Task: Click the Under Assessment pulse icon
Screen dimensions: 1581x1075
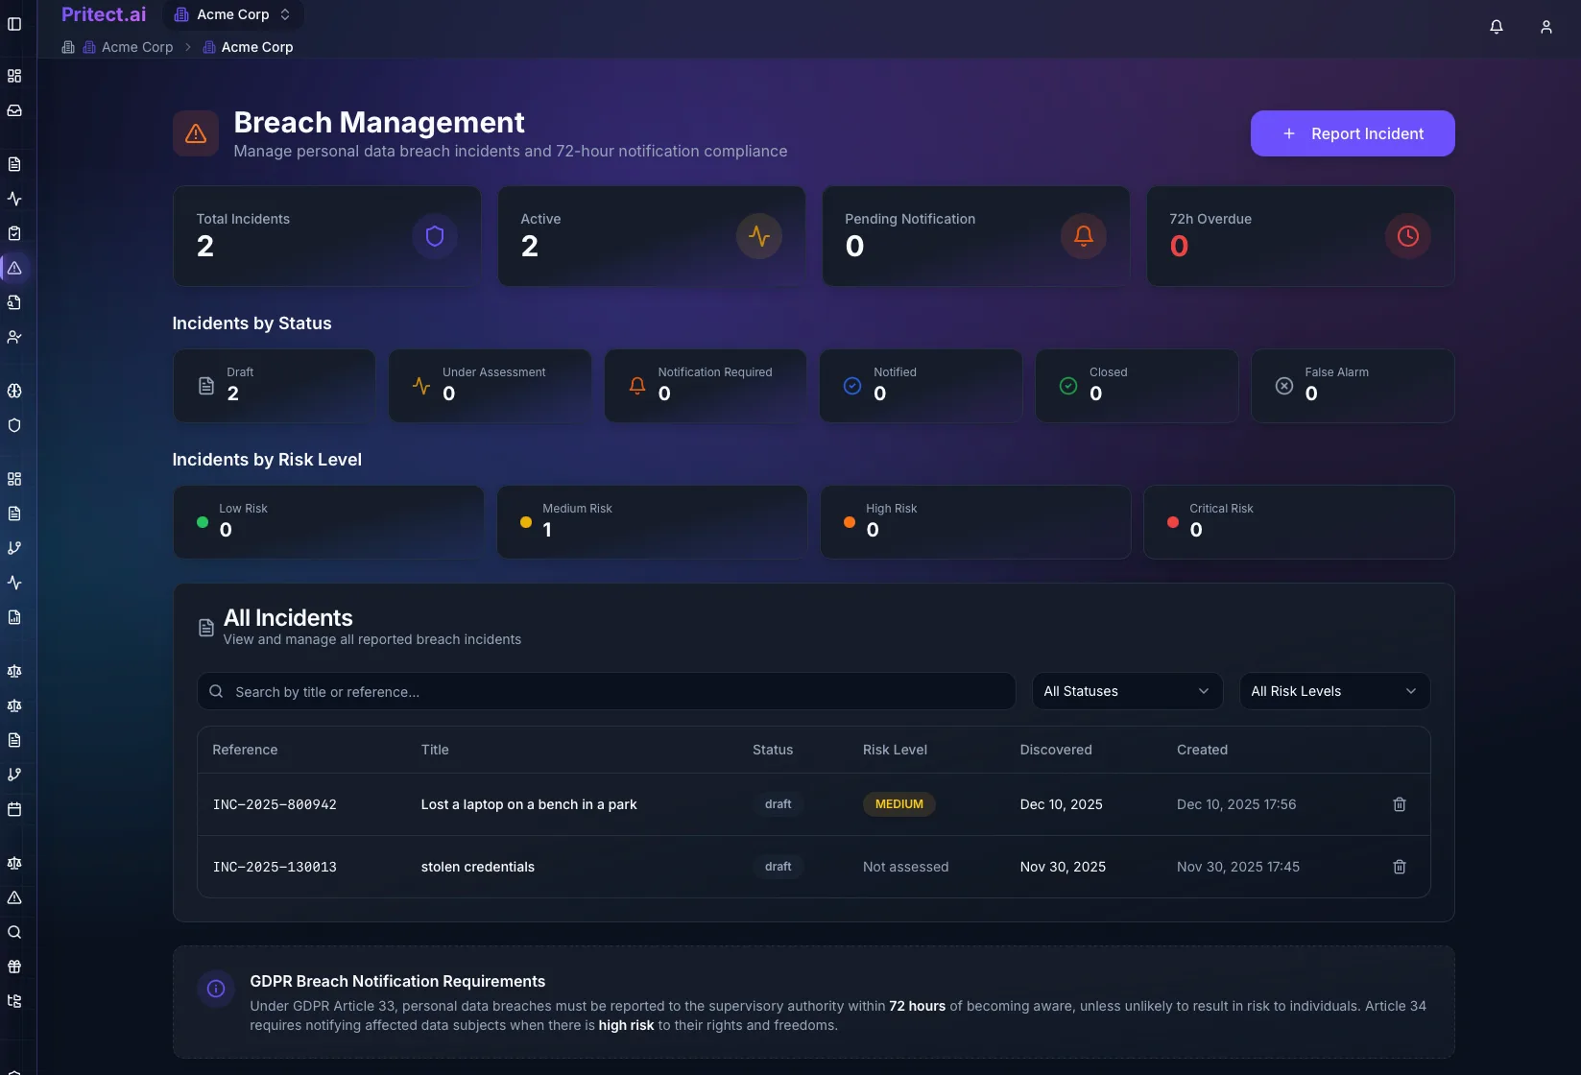Action: point(421,386)
